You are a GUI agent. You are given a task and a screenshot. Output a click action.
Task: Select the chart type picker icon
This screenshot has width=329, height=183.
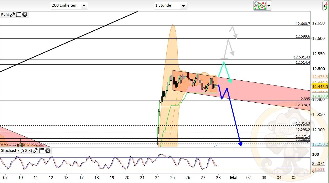click(260, 5)
